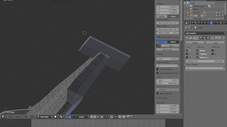Viewport: 227px width, 127px height.
Task: Toggle the Clipping option checkbox
Action: click(198, 54)
